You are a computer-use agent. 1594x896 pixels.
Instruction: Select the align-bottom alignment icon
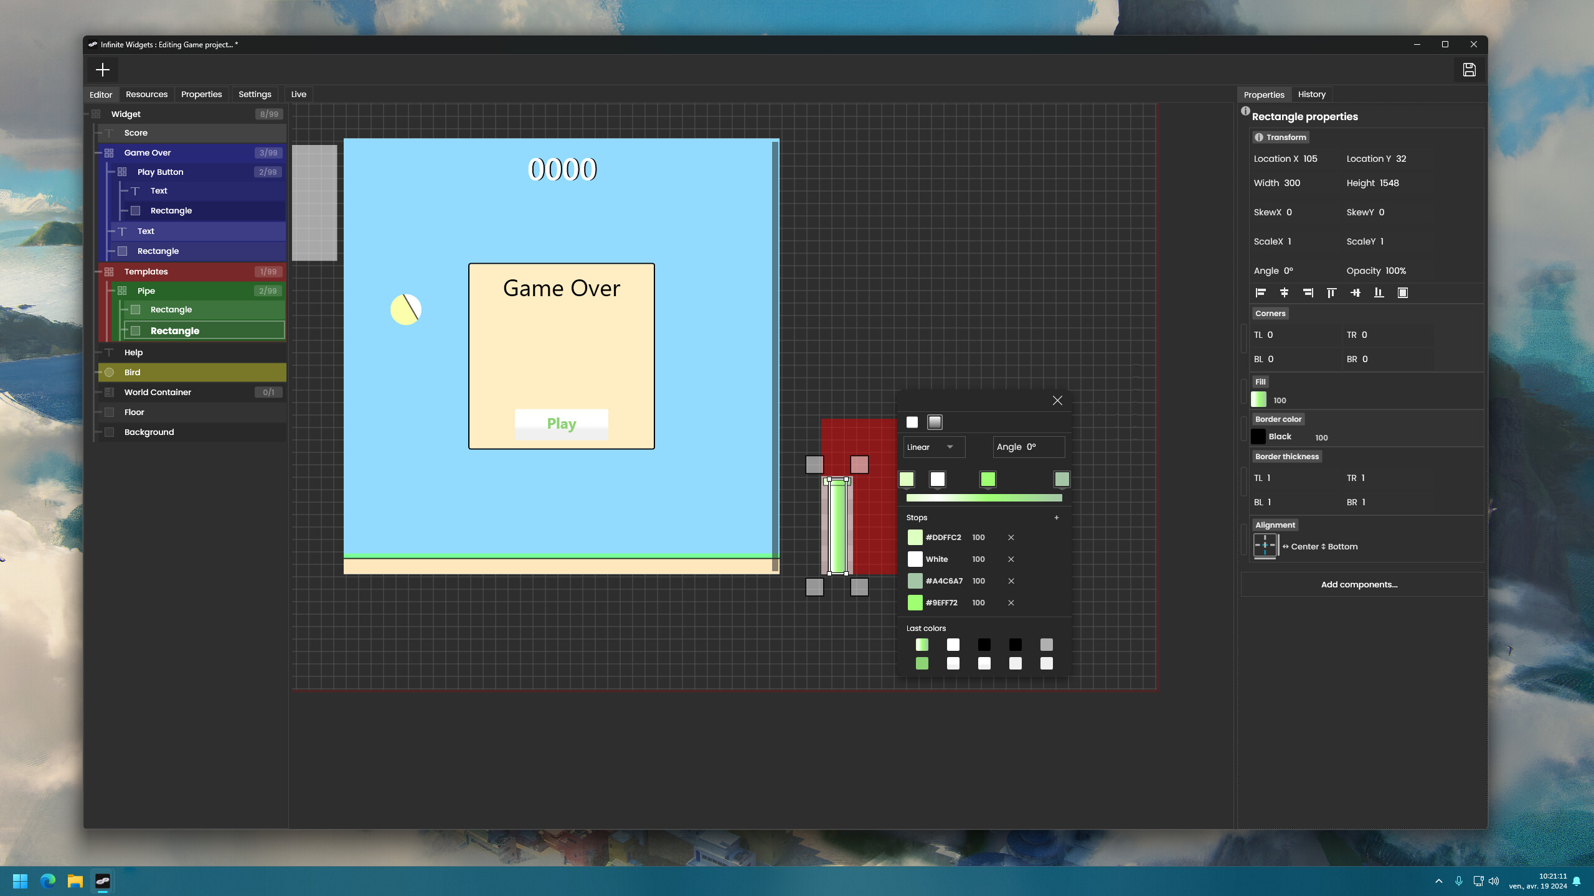(1379, 292)
